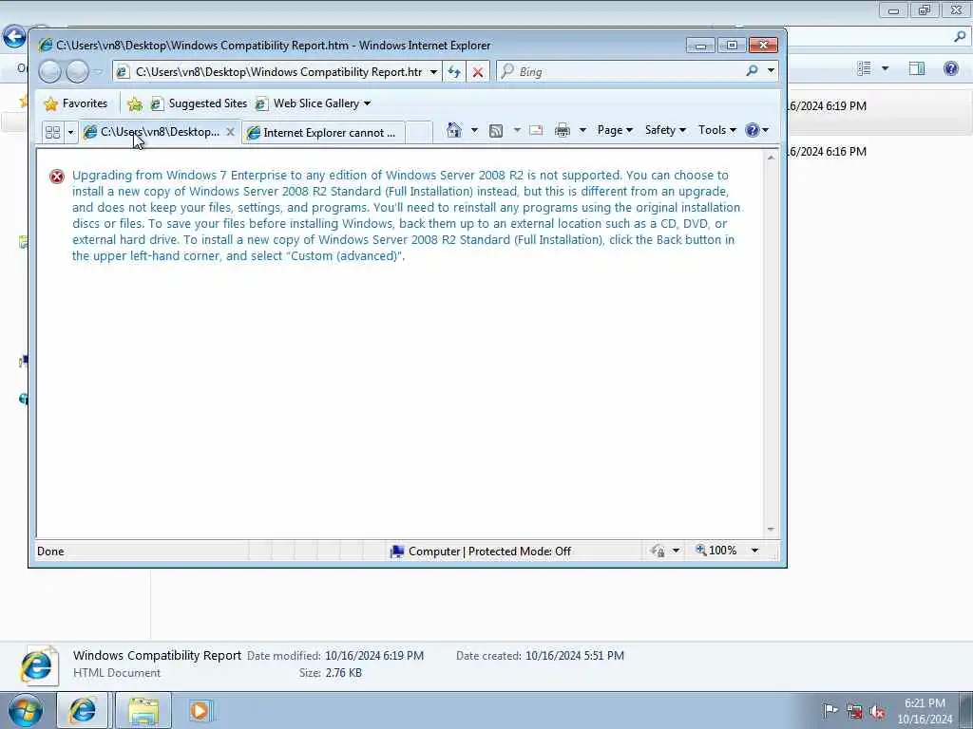Click the Add to Favorites Bar star icon
Screen dimensions: 973x729
coord(135,103)
